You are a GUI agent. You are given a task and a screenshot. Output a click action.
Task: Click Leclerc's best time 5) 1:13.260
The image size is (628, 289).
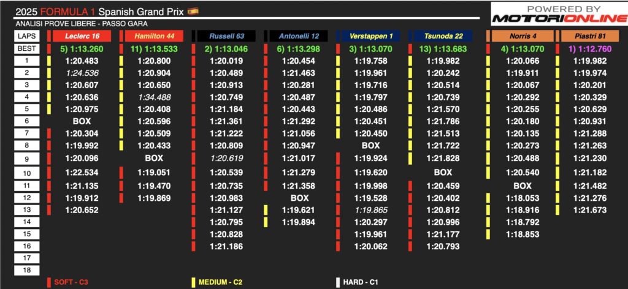click(82, 49)
